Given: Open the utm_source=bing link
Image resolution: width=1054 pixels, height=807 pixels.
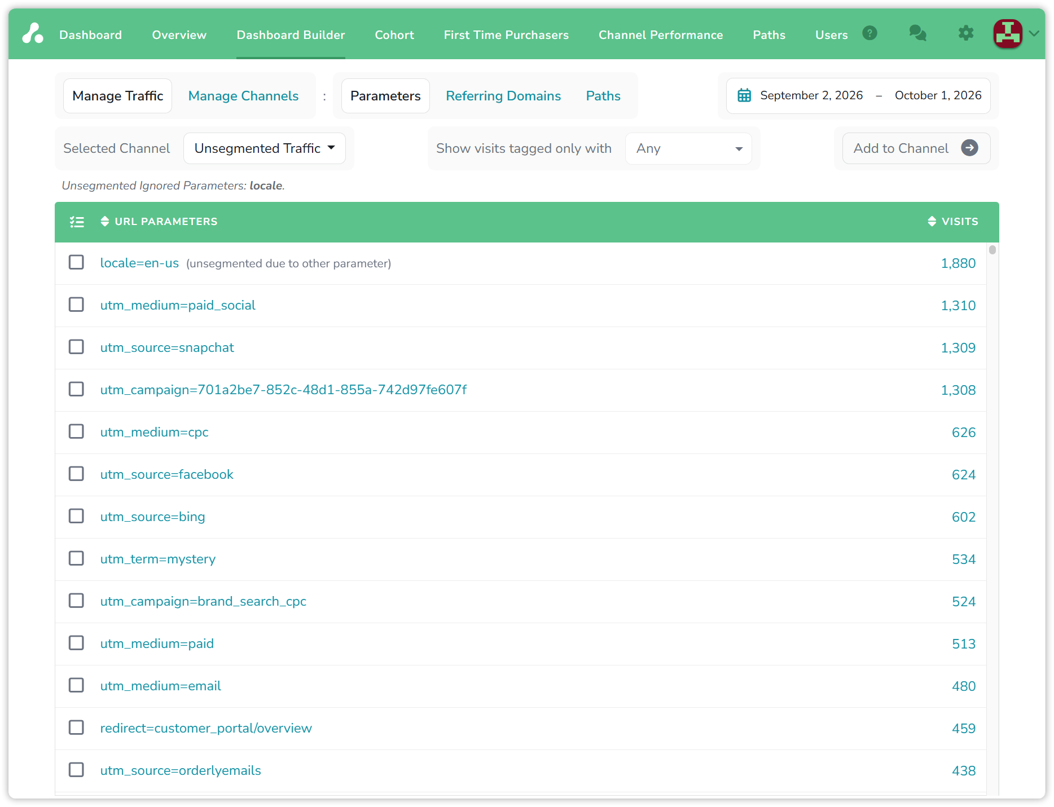Looking at the screenshot, I should pyautogui.click(x=152, y=517).
